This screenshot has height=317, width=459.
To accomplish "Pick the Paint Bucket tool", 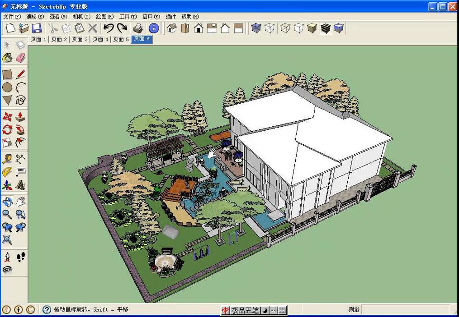I will (x=7, y=58).
